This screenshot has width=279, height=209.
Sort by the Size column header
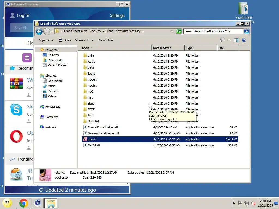(228, 48)
